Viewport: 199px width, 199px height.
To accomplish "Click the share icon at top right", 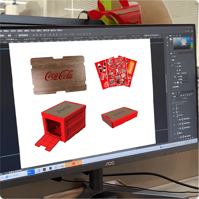I will [192, 31].
